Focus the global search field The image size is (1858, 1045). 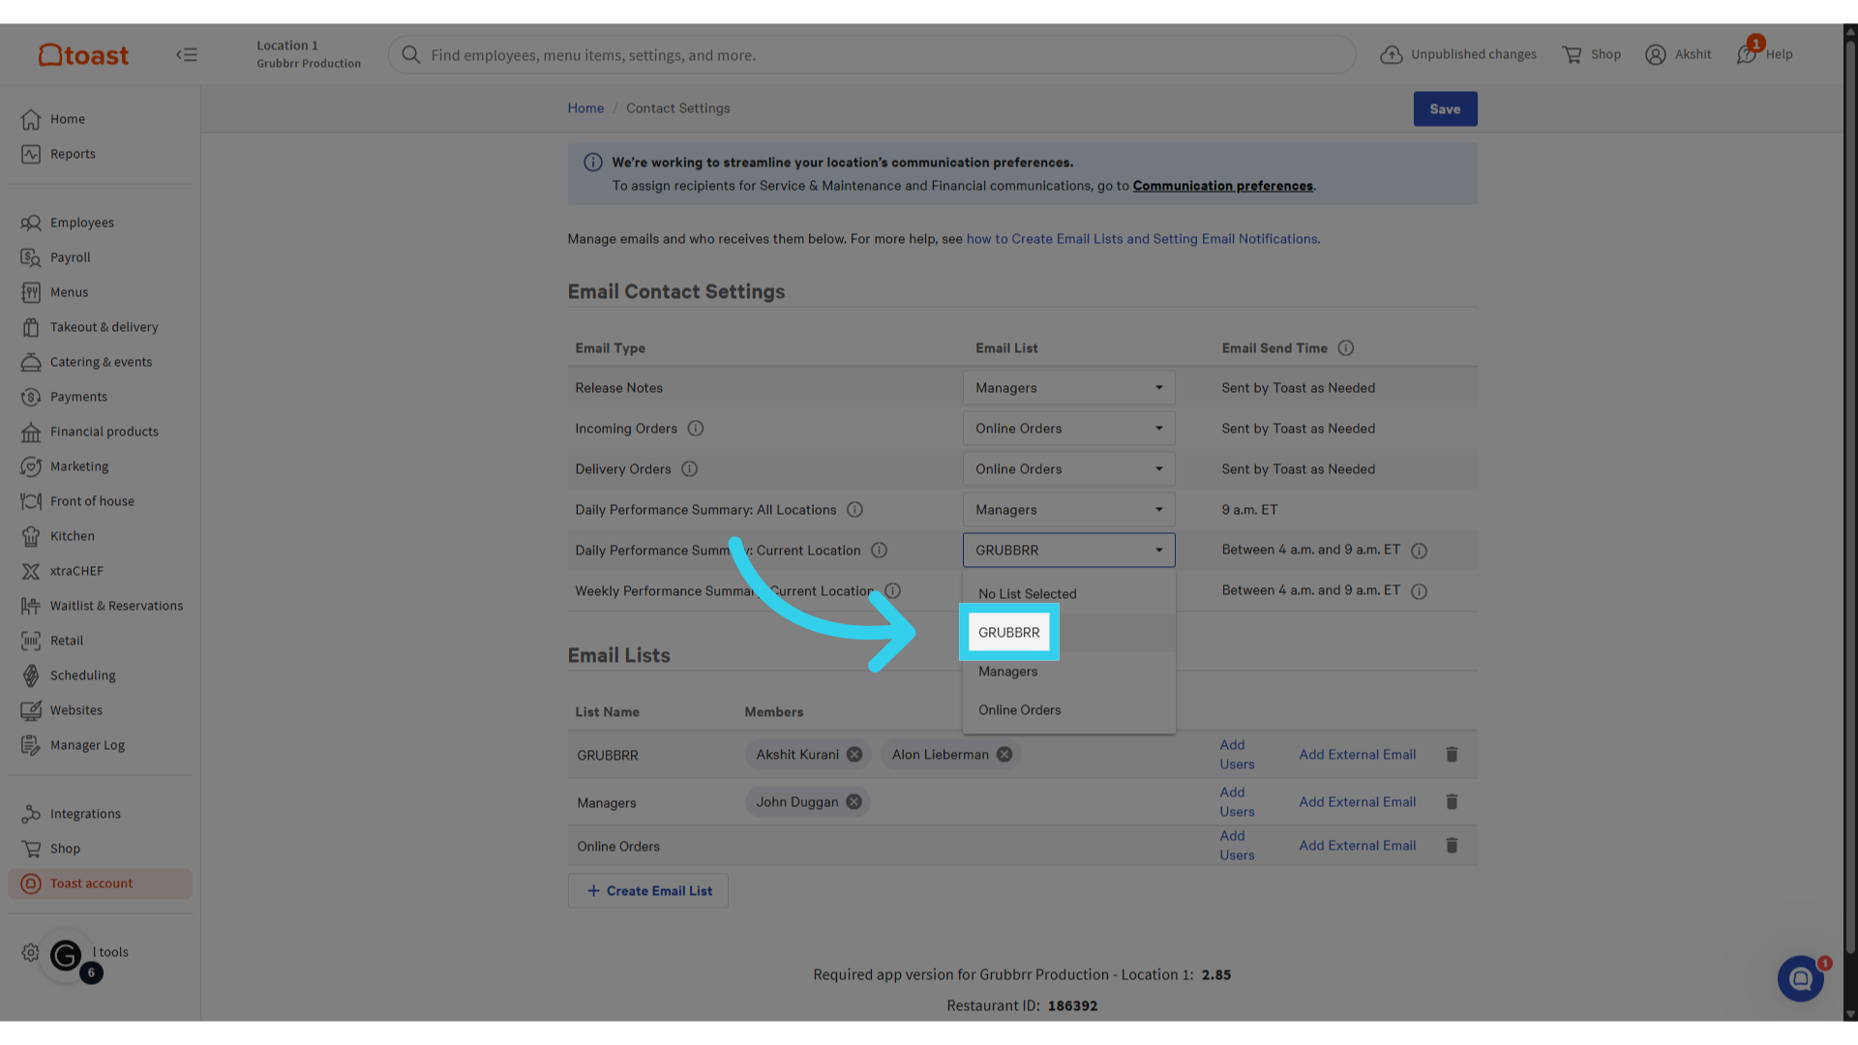pyautogui.click(x=871, y=55)
